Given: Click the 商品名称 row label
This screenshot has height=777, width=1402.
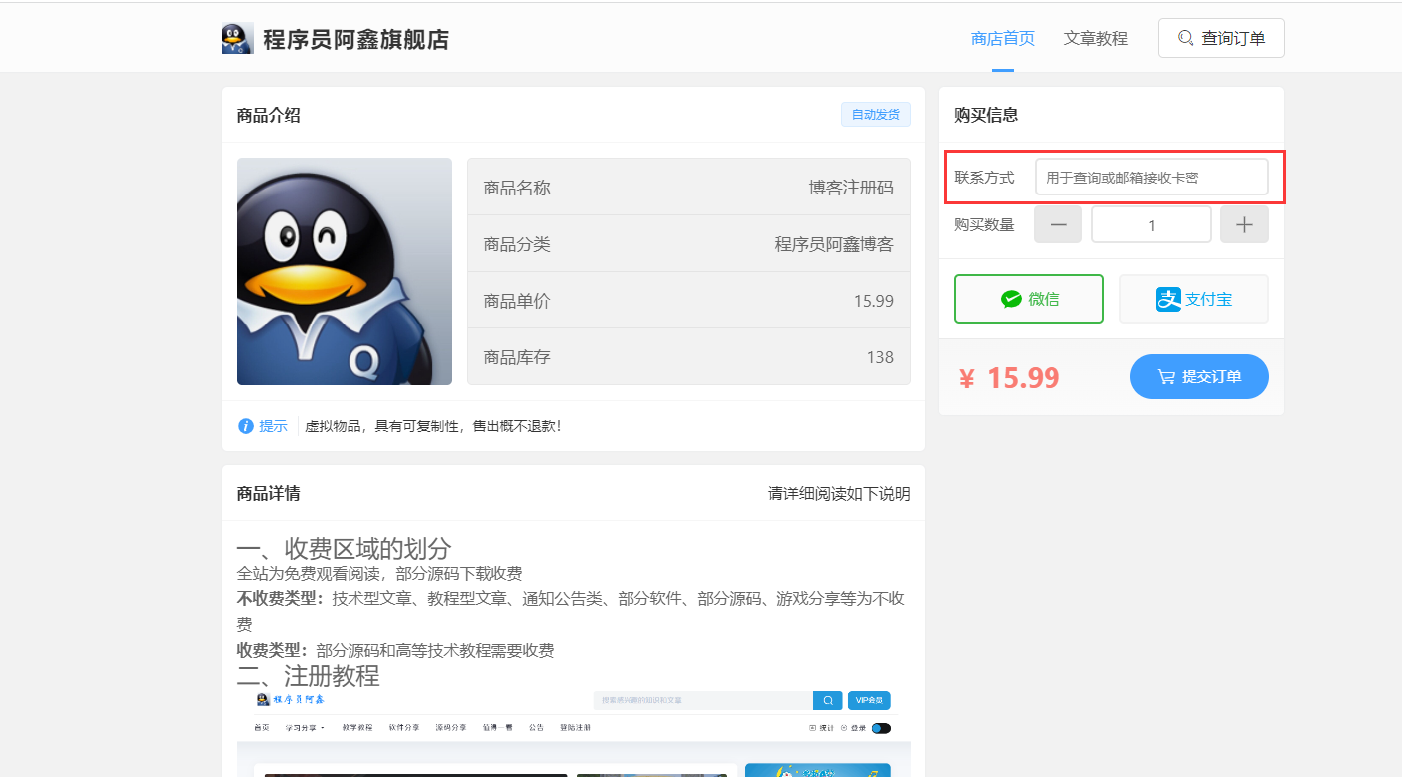Looking at the screenshot, I should point(516,188).
